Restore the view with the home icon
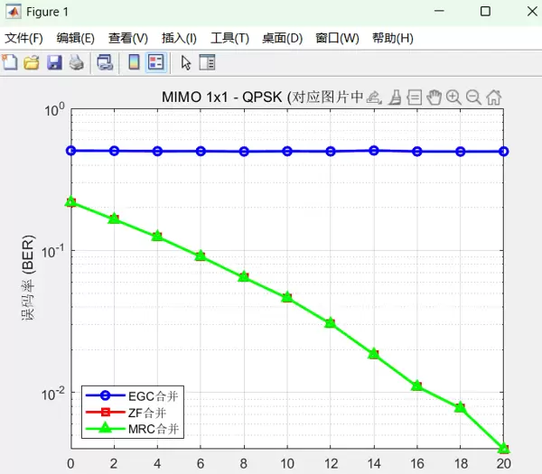Image resolution: width=542 pixels, height=474 pixels. 494,98
